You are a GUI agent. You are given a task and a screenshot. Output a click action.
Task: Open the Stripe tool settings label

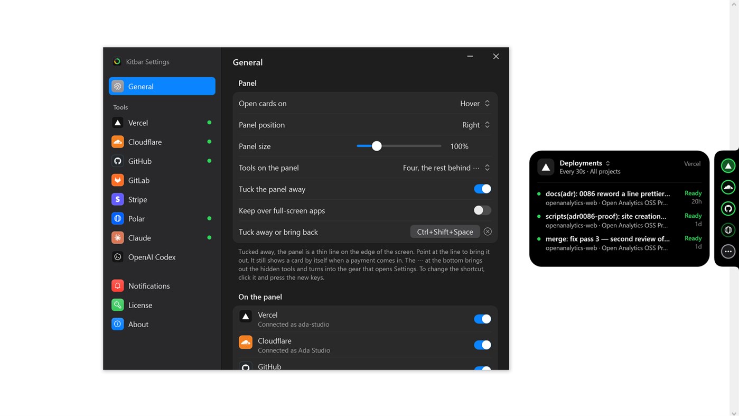pos(138,199)
